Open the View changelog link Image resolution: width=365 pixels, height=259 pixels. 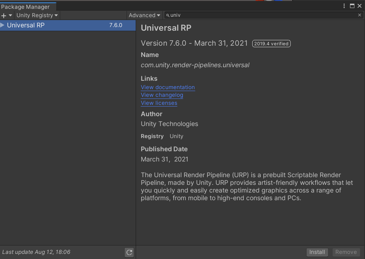coord(162,95)
